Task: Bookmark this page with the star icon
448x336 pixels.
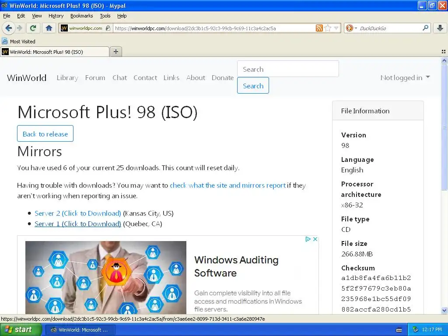Action: click(x=328, y=28)
